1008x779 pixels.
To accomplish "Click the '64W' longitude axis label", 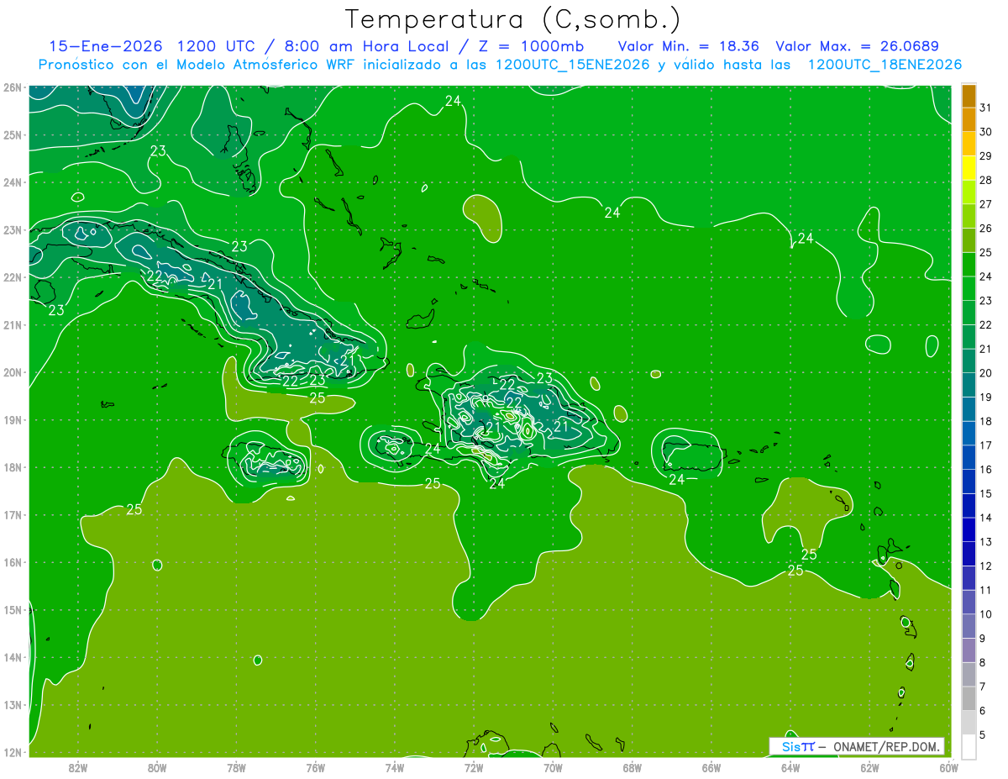I will pyautogui.click(x=790, y=766).
